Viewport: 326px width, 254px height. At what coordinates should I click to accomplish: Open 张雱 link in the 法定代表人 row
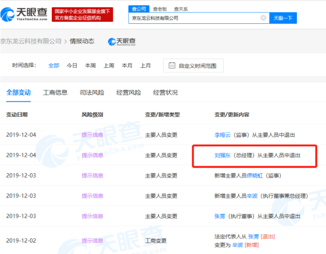[x=254, y=237]
